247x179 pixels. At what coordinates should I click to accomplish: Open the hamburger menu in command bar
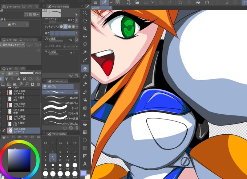[x=96, y=3]
